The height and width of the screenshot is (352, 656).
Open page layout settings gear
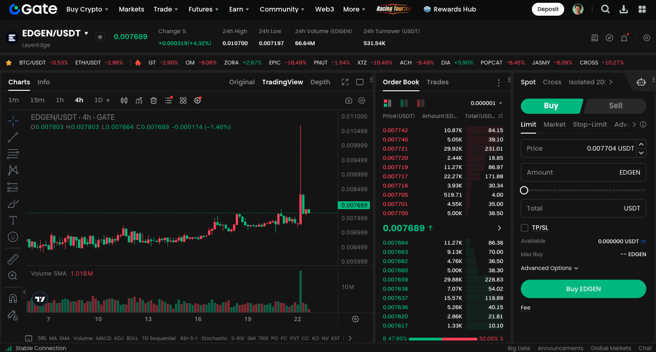tap(647, 38)
